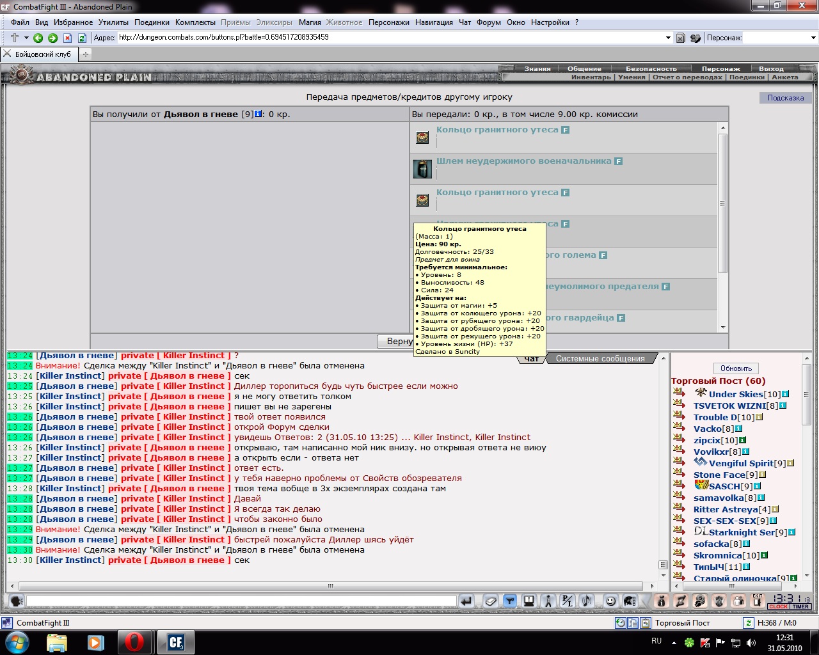The width and height of the screenshot is (819, 655).
Task: Open the Магия menu
Action: click(310, 22)
